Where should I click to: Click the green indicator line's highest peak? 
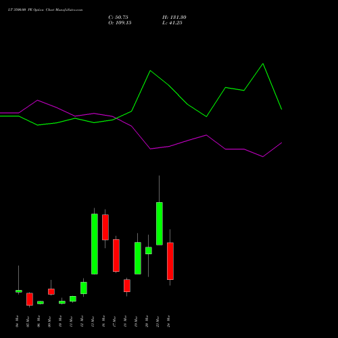click(x=263, y=64)
